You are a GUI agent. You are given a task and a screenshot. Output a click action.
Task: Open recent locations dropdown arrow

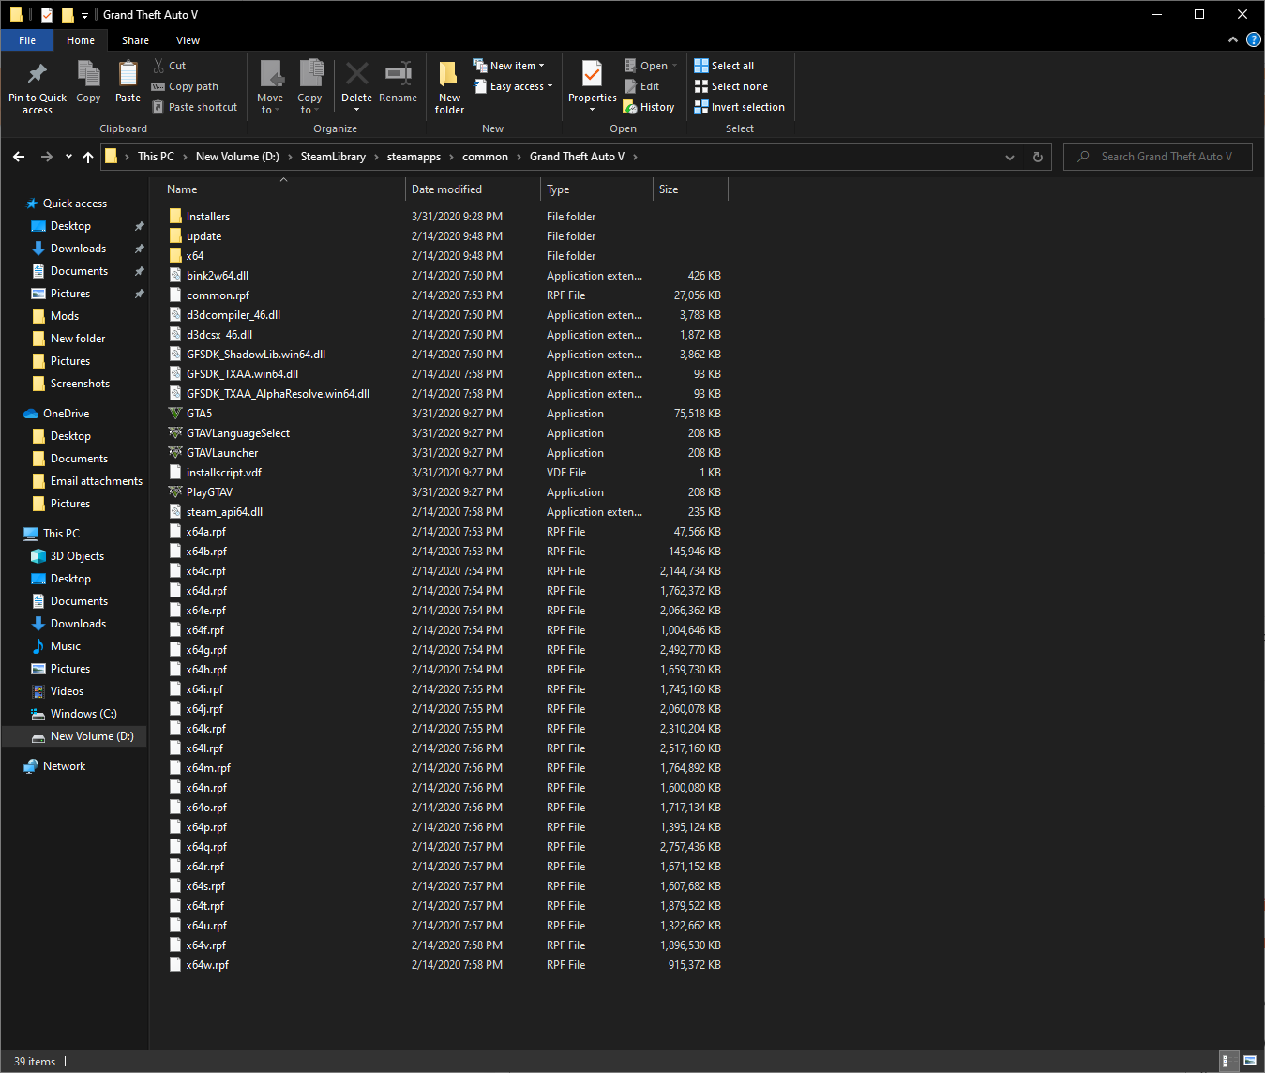68,157
